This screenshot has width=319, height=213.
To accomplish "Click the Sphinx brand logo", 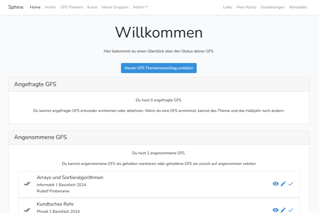I will point(16,7).
